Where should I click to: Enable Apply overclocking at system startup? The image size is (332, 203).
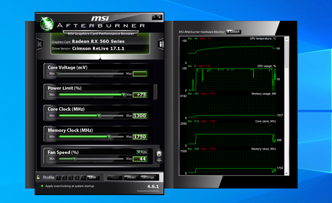42,186
